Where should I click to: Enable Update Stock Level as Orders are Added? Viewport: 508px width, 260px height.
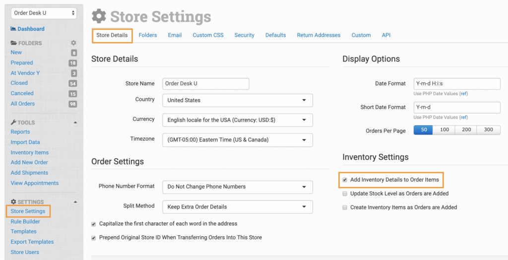pyautogui.click(x=345, y=194)
